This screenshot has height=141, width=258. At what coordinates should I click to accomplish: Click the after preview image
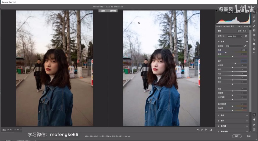(161, 68)
